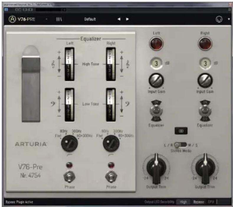This screenshot has width=233, height=207.
Task: Adjust the Left Low Tone slider
Action: 69,105
